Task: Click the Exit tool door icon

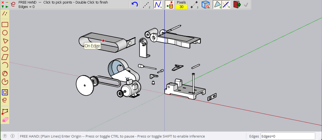Action: click(237, 5)
